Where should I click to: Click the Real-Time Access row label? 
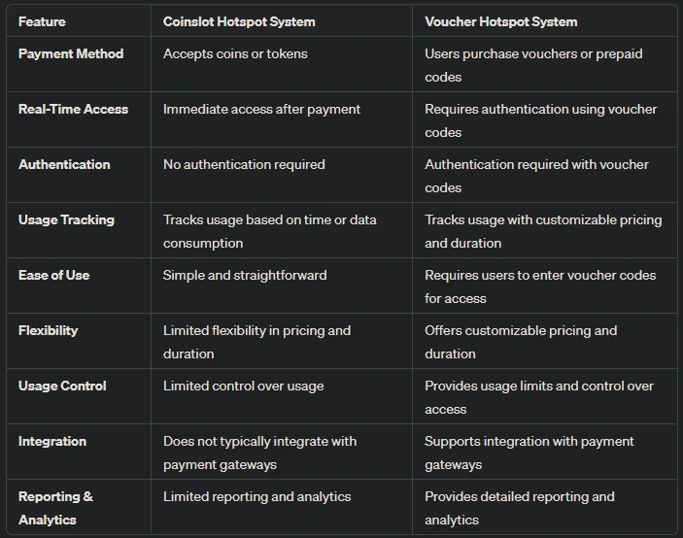[73, 110]
